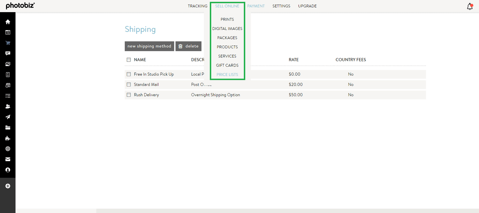The height and width of the screenshot is (213, 479).
Task: Click the delete button with trash icon
Action: (188, 46)
